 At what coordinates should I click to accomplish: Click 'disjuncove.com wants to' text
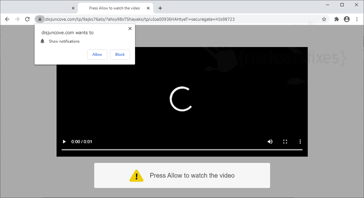click(67, 33)
